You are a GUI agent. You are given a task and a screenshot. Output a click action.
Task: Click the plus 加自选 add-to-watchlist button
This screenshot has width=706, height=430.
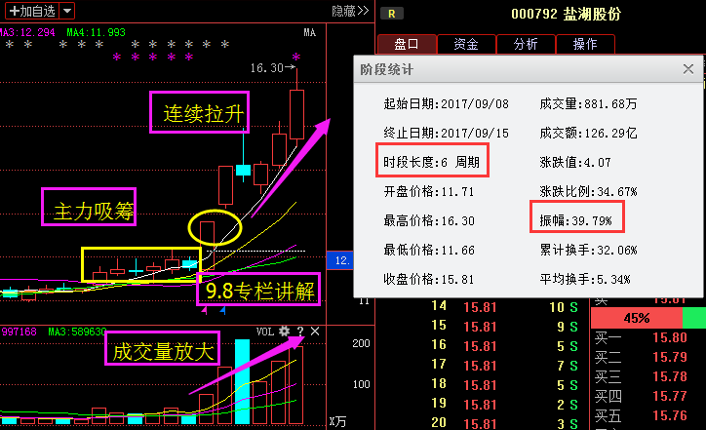click(32, 11)
